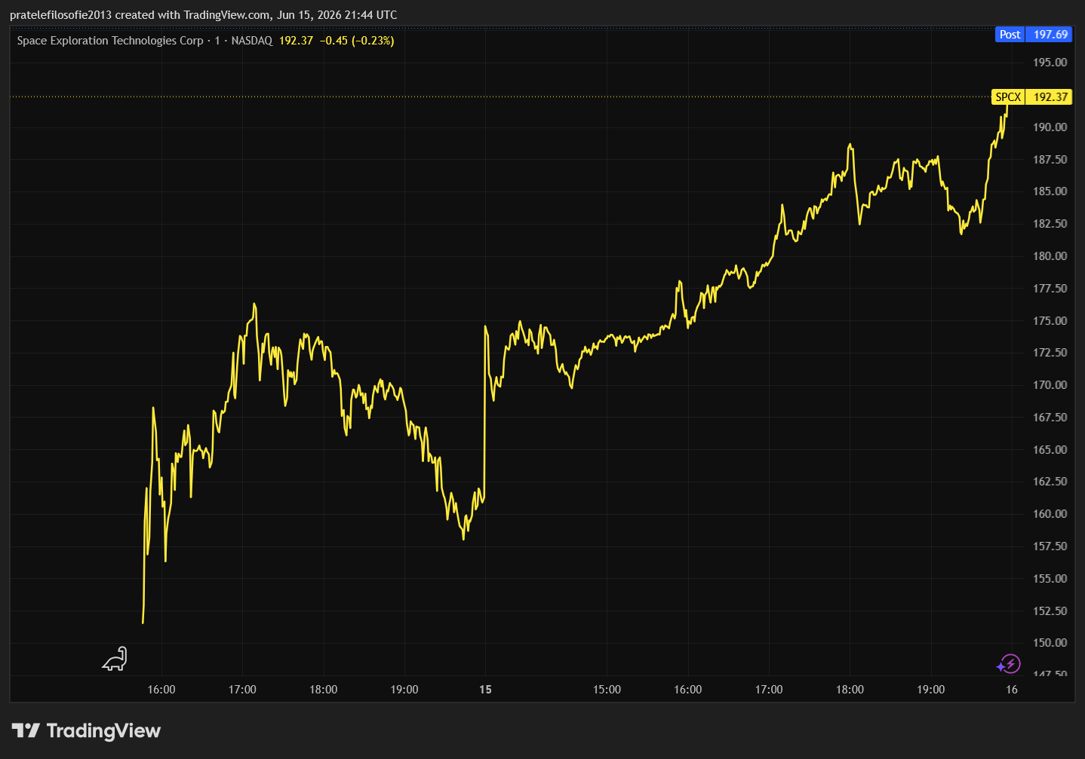The width and height of the screenshot is (1085, 759).
Task: Click the dinosaur icon on the chart
Action: pos(115,659)
